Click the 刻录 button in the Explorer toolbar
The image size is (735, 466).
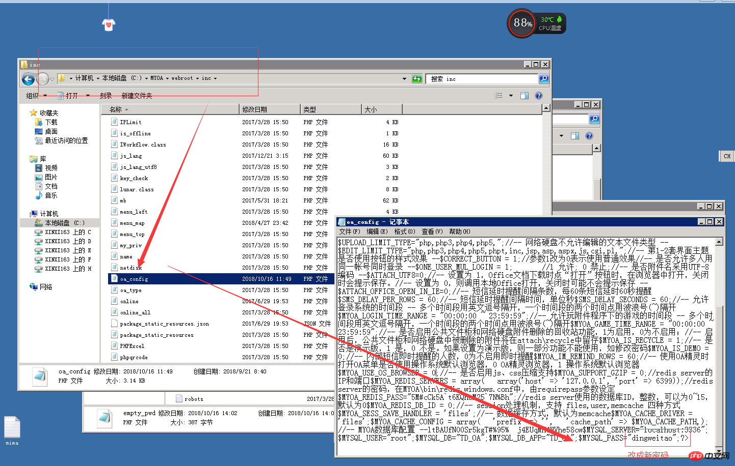pyautogui.click(x=106, y=95)
